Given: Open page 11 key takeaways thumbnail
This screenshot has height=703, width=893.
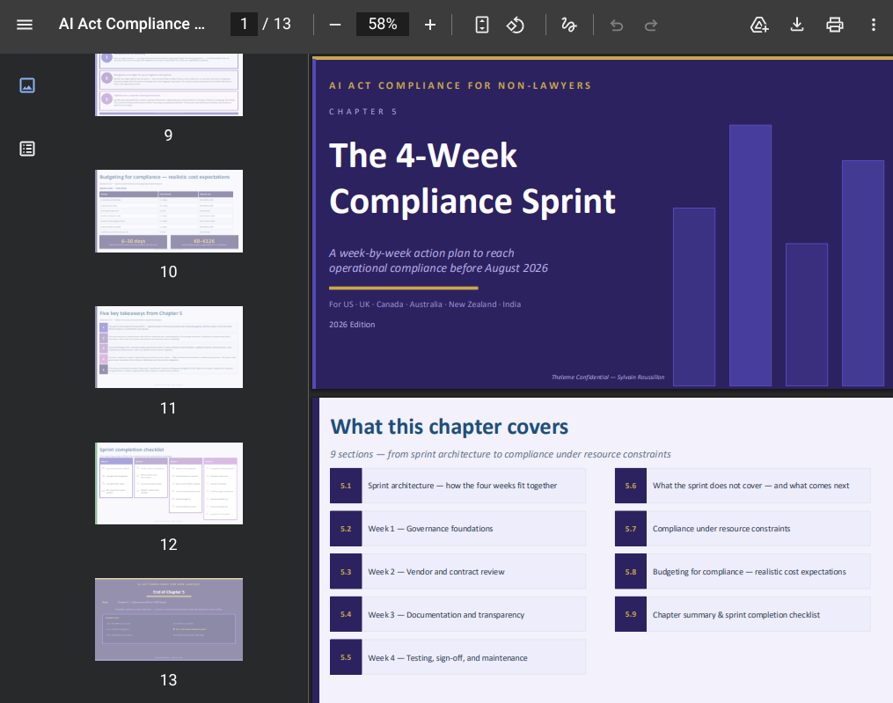Looking at the screenshot, I should coord(169,347).
